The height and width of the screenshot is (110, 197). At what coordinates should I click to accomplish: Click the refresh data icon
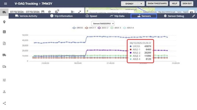(x=49, y=12)
